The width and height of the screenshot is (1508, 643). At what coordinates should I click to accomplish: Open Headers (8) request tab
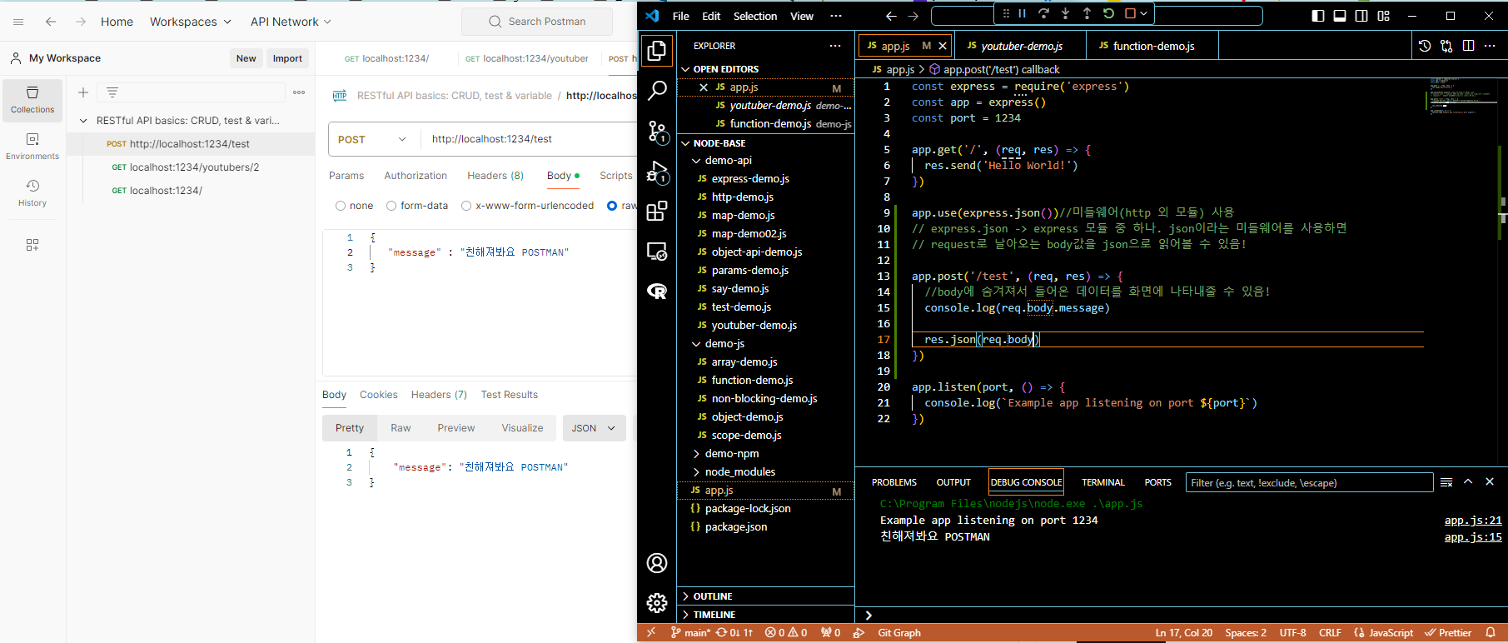pos(495,176)
